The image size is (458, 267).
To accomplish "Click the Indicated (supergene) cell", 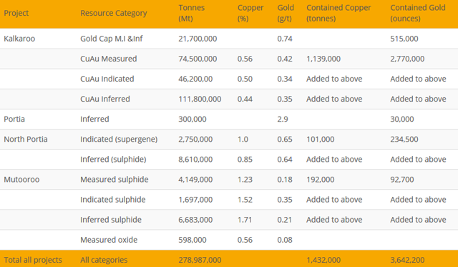I will pyautogui.click(x=119, y=140).
